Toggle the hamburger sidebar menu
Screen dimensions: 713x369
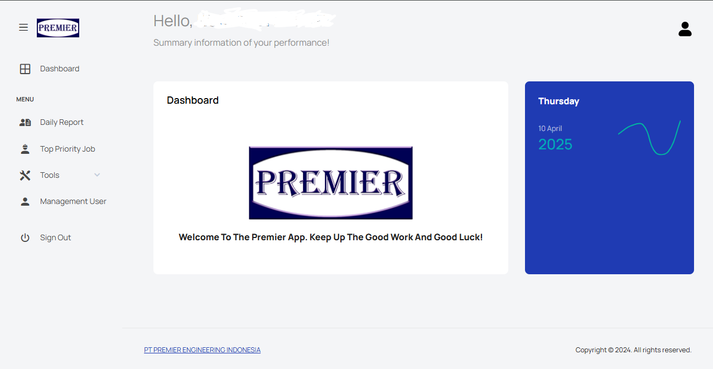(23, 27)
